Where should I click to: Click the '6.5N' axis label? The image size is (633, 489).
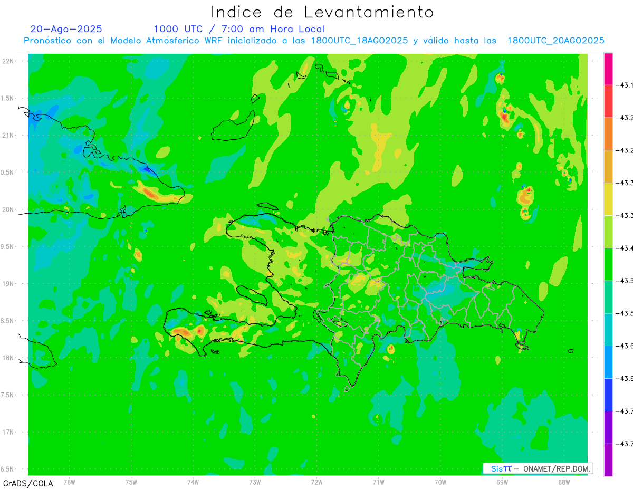coord(7,469)
